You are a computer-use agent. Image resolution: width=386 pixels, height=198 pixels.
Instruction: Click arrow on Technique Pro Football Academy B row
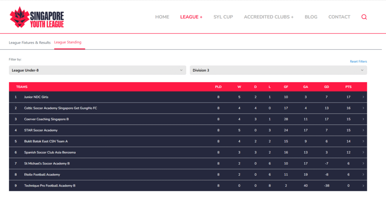[x=363, y=186]
